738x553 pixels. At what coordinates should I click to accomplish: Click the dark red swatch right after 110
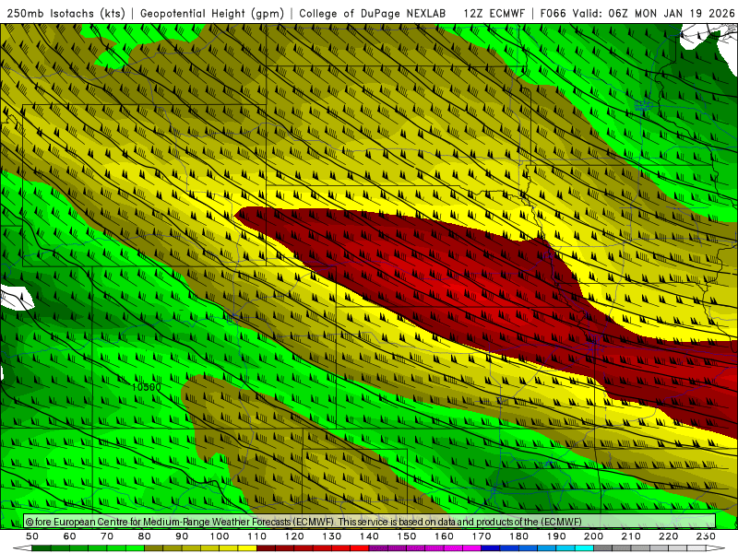267,548
